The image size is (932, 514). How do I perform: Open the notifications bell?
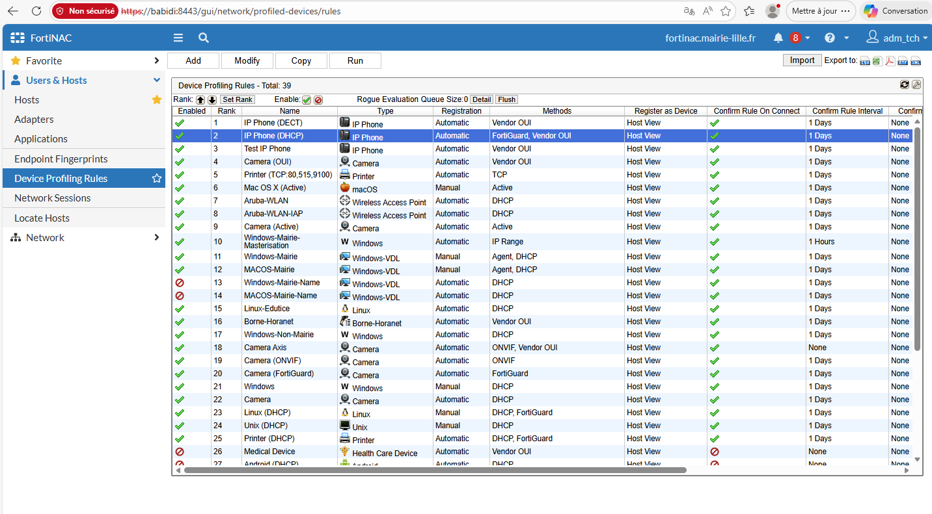click(778, 38)
